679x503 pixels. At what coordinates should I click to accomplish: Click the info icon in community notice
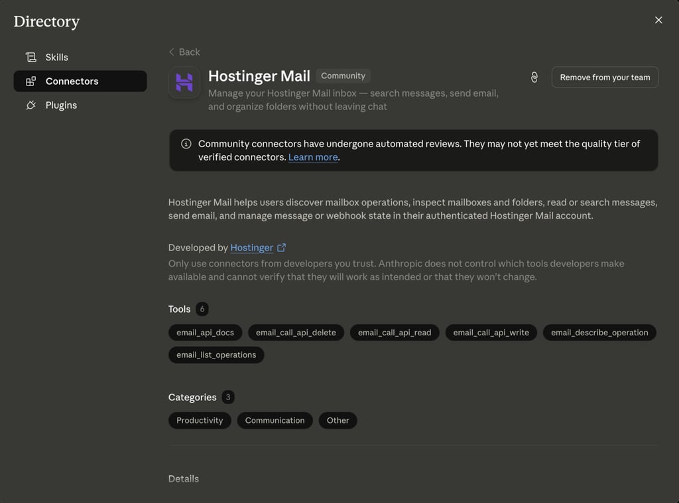click(186, 144)
